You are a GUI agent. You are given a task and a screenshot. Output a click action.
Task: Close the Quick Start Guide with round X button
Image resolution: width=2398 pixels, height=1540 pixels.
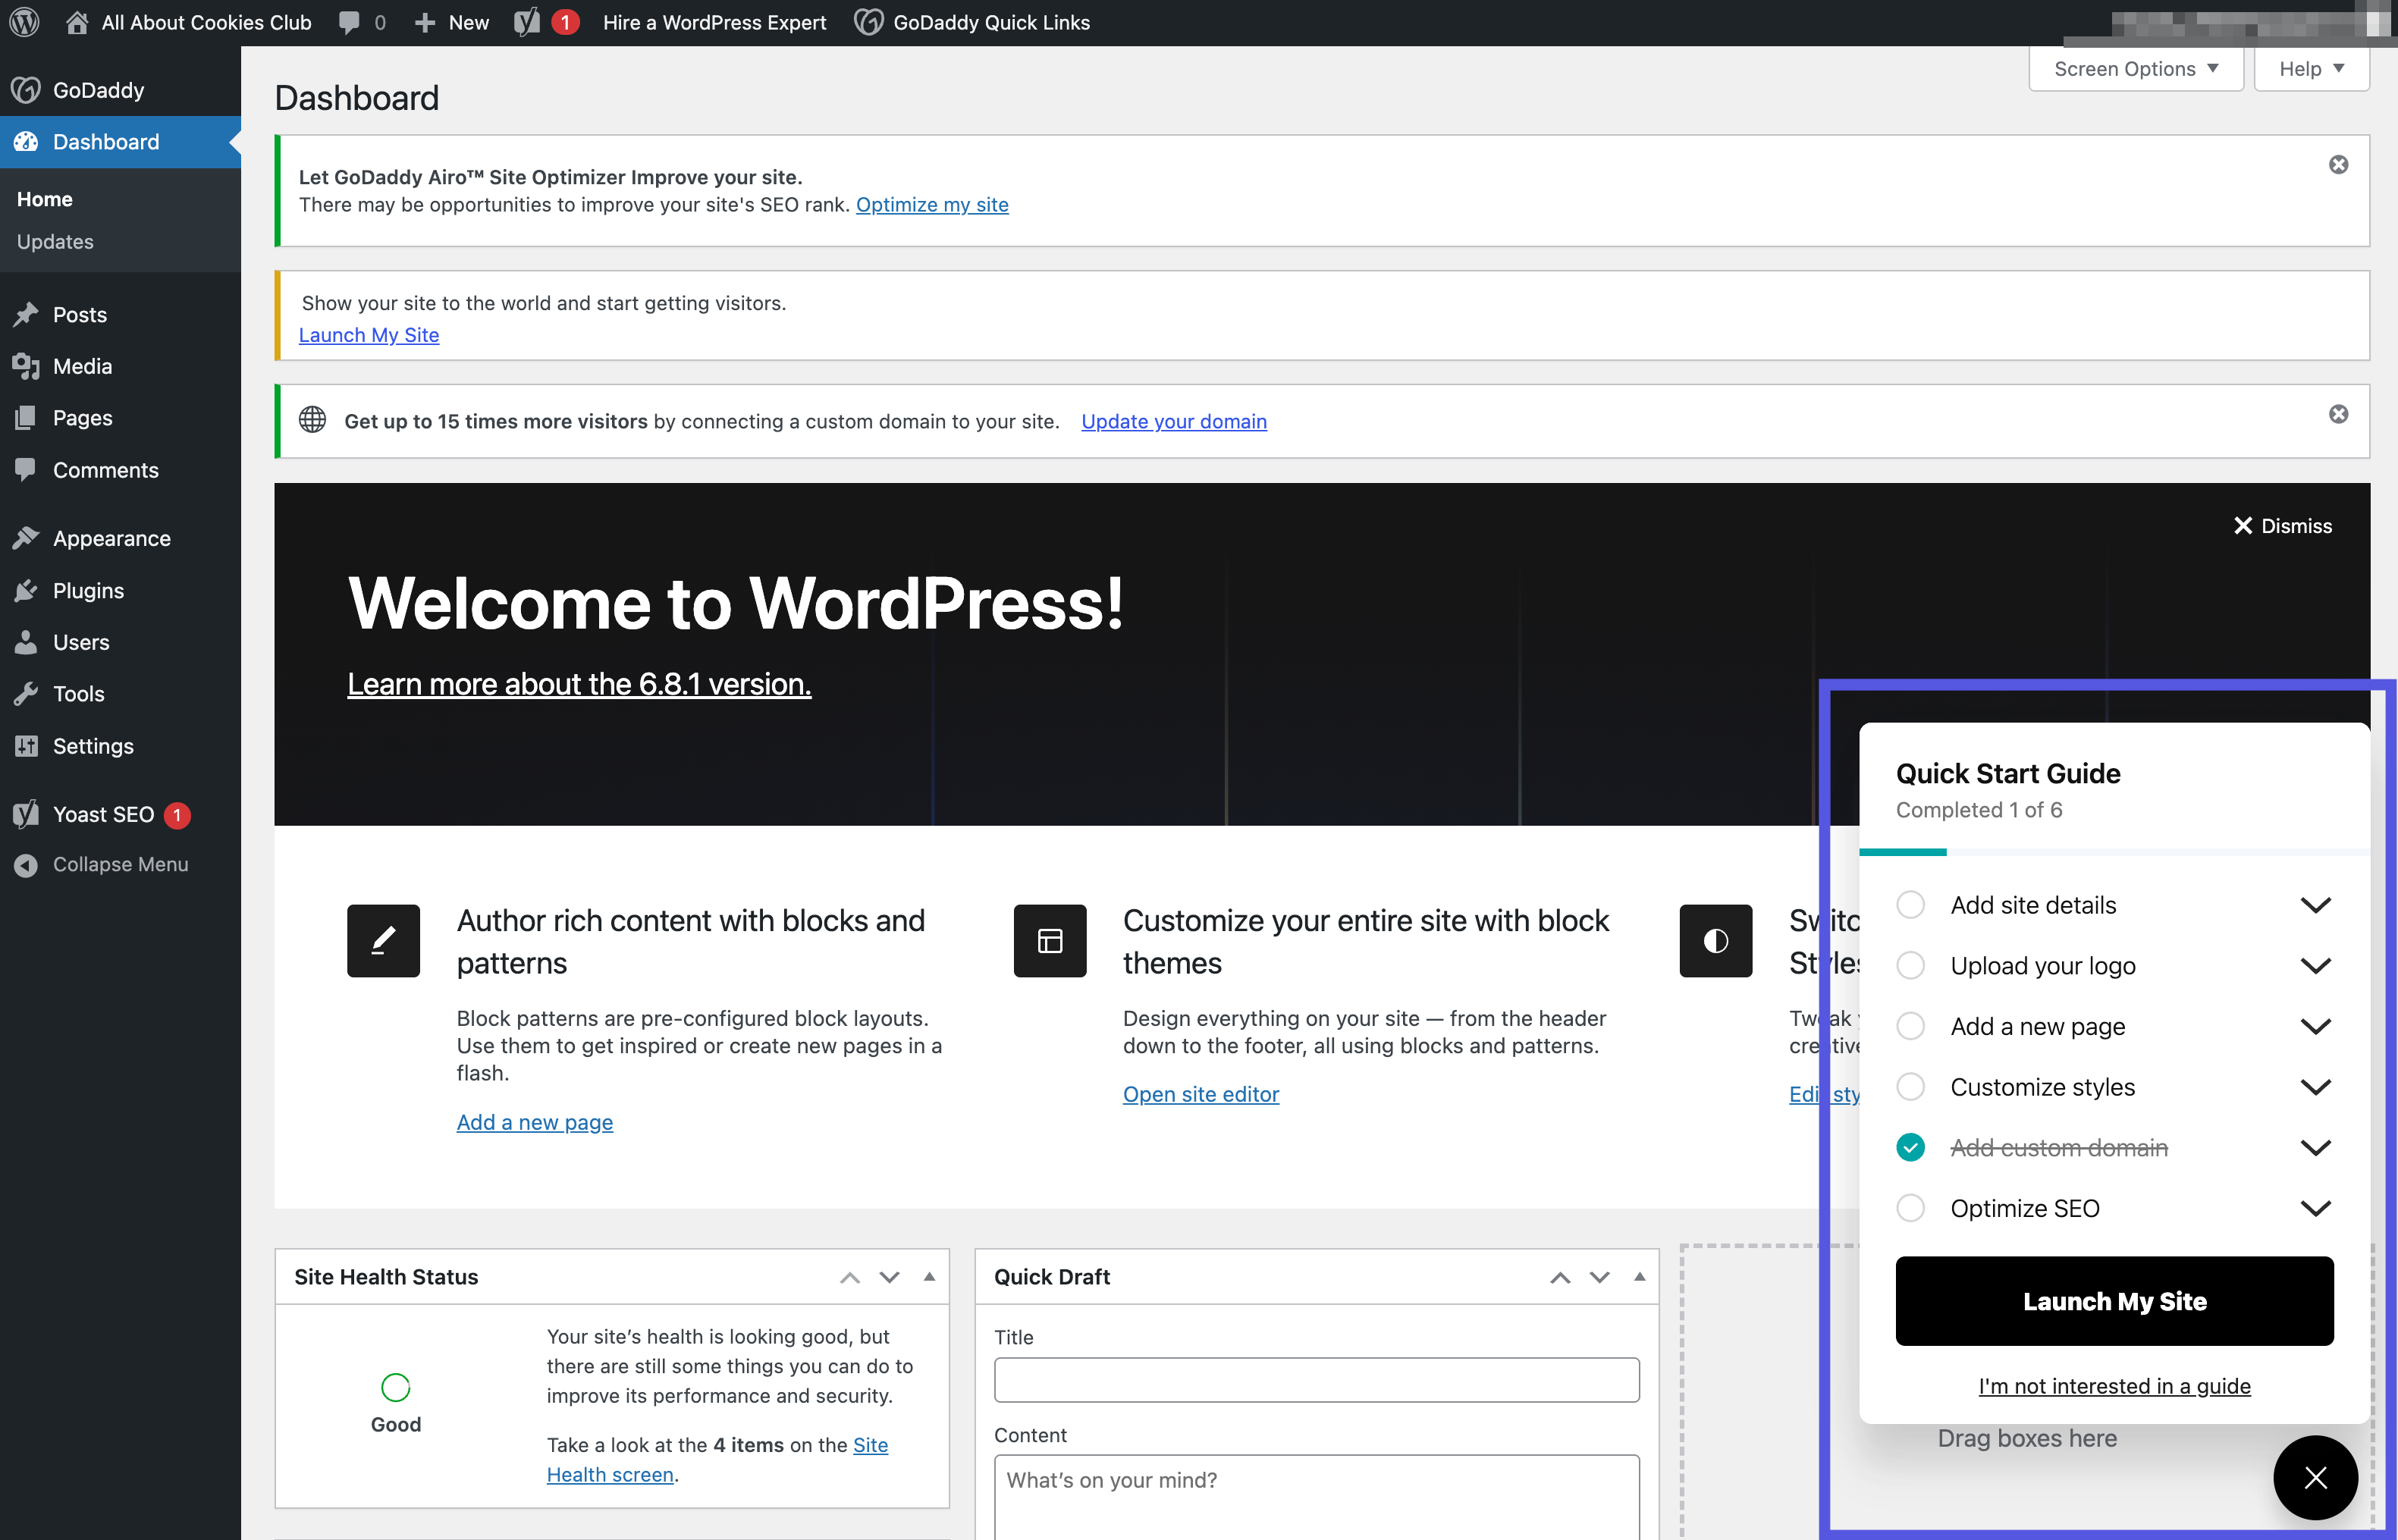click(2315, 1478)
